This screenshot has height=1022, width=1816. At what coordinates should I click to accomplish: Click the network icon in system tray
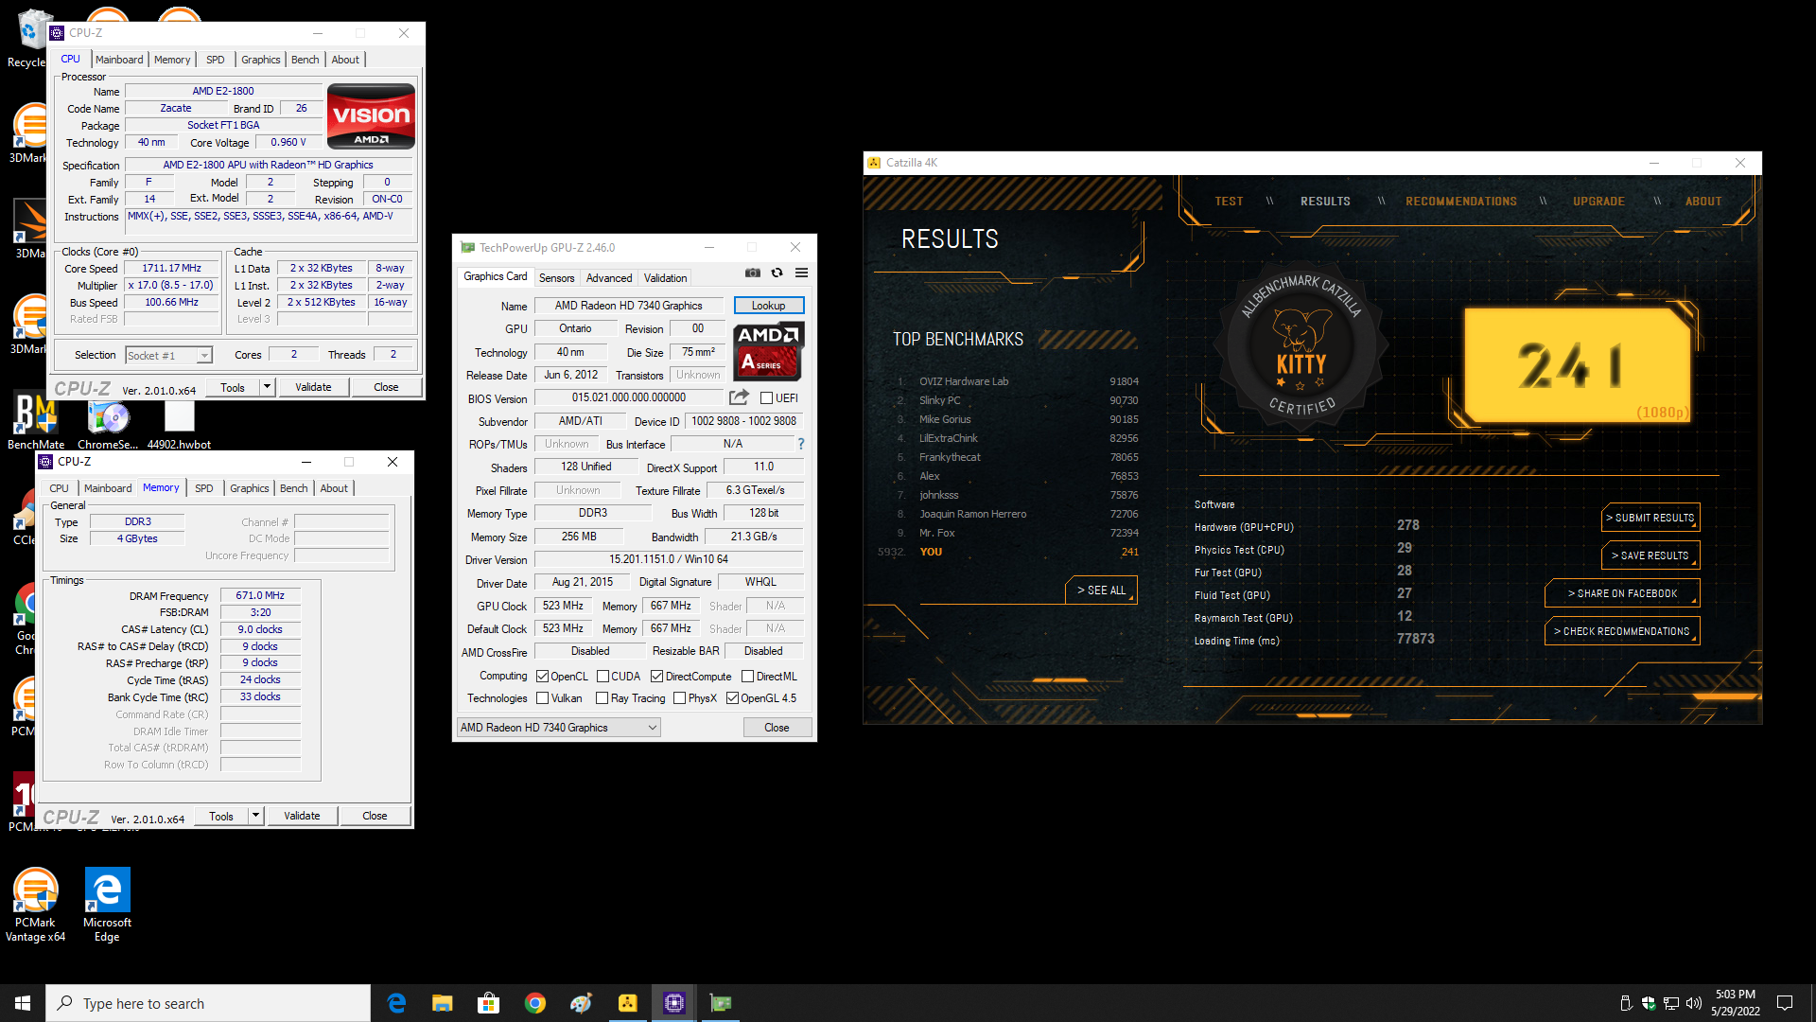tap(1671, 1003)
